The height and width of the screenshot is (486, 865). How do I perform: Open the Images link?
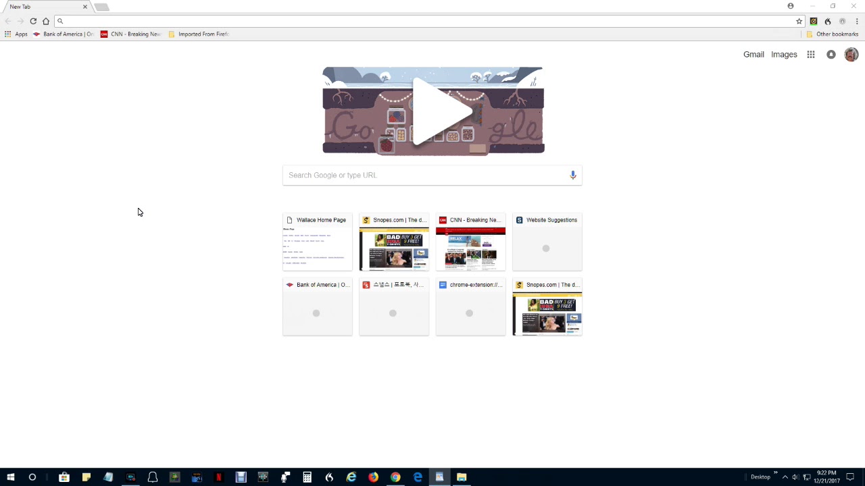(x=784, y=55)
